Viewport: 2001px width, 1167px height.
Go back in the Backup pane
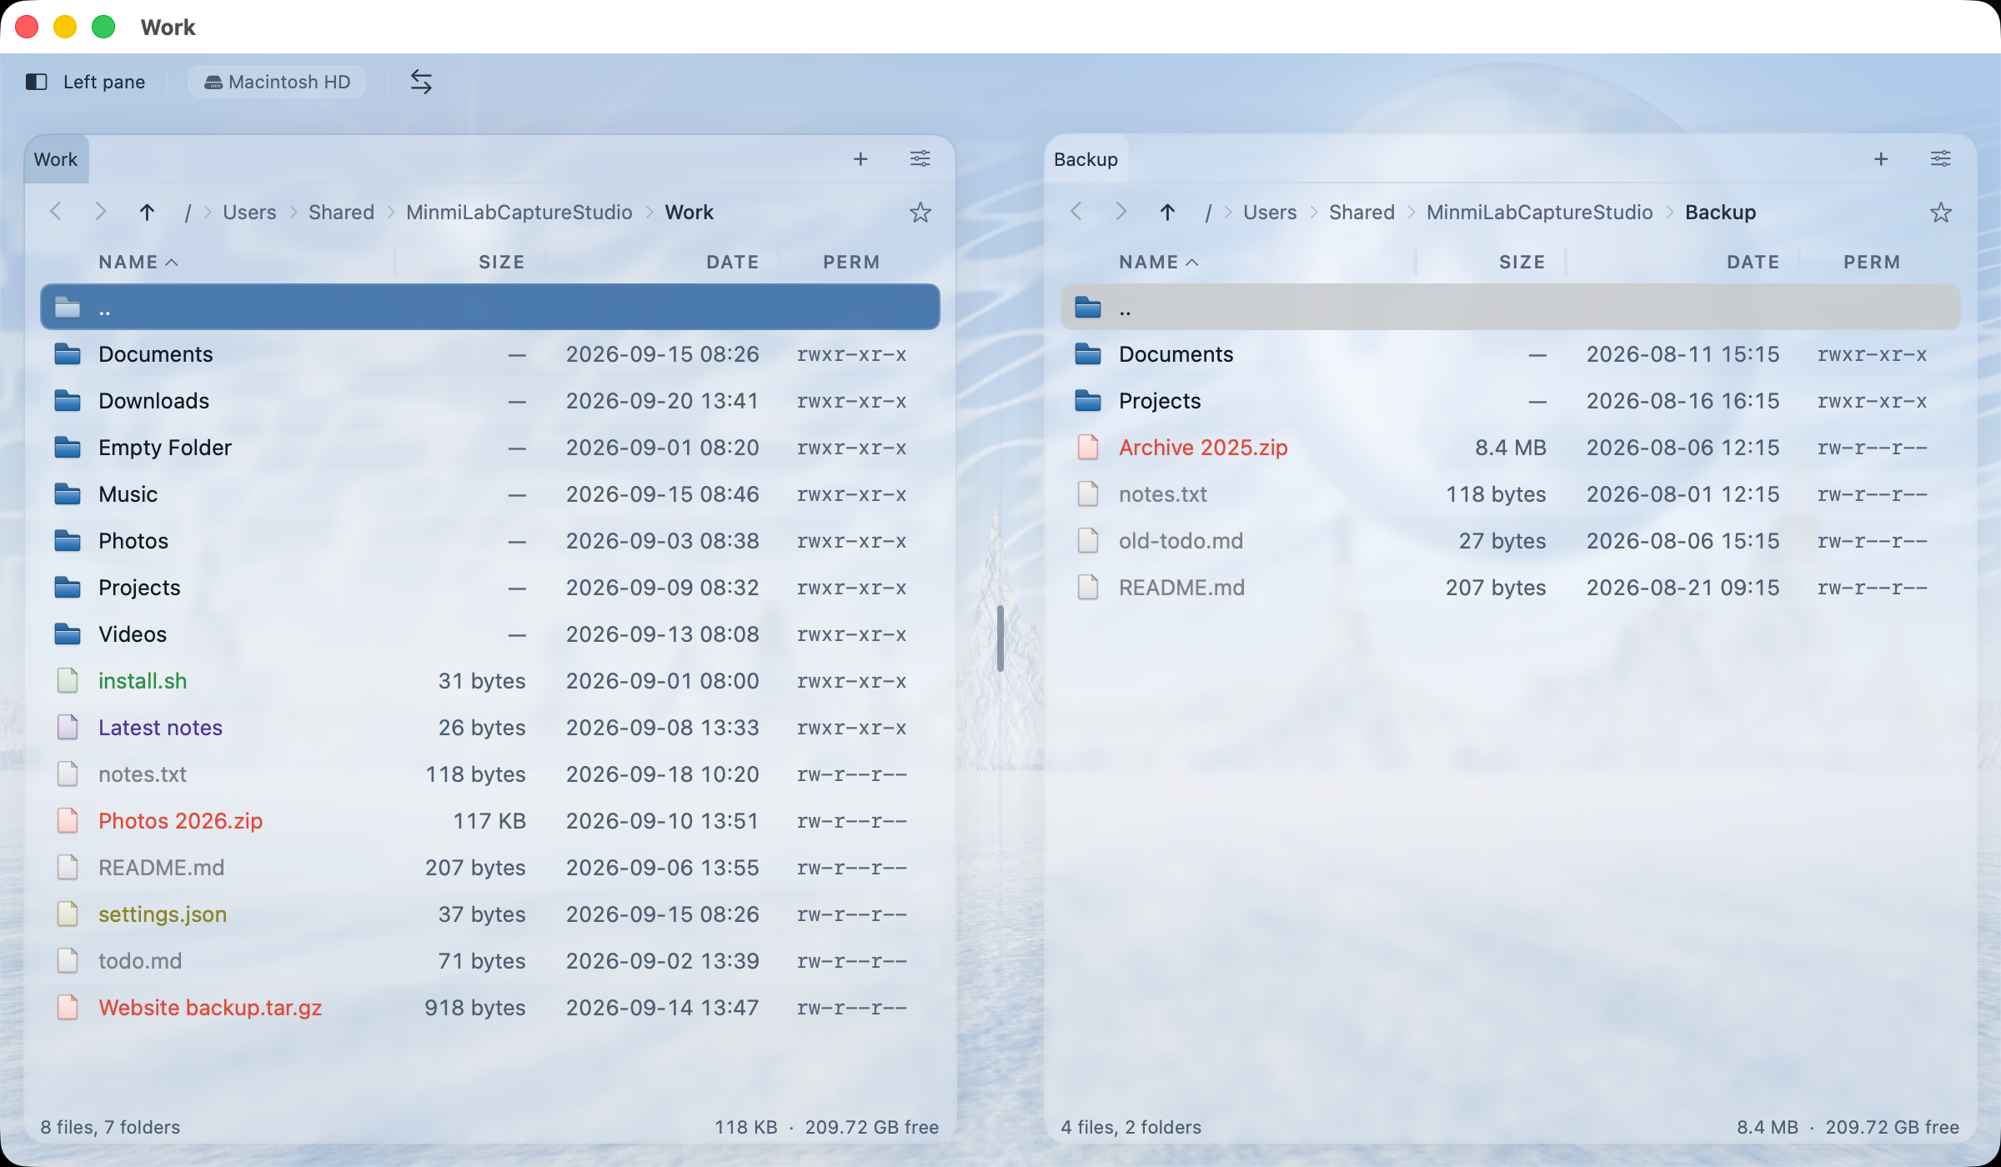point(1076,212)
